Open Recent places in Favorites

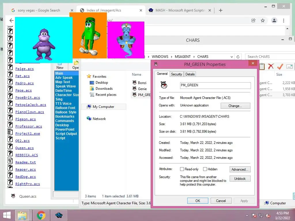(106, 95)
